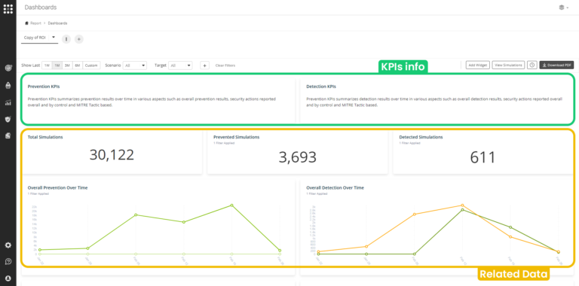The width and height of the screenshot is (579, 286).
Task: Click the Download PDF button
Action: [557, 65]
